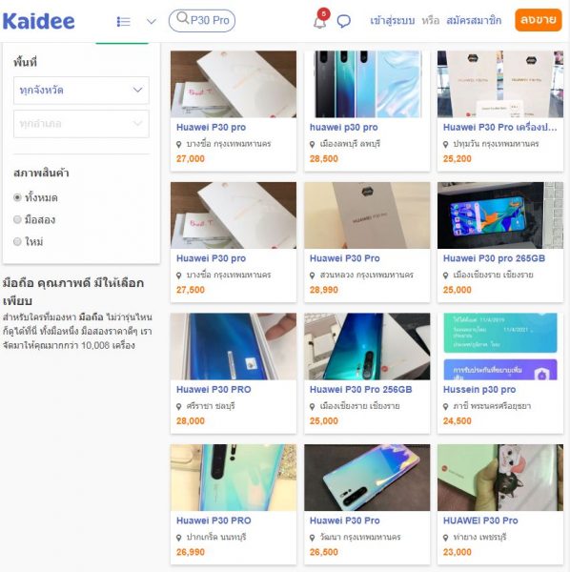570x572 pixels.
Task: Open the category list menu icon
Action: [x=123, y=22]
